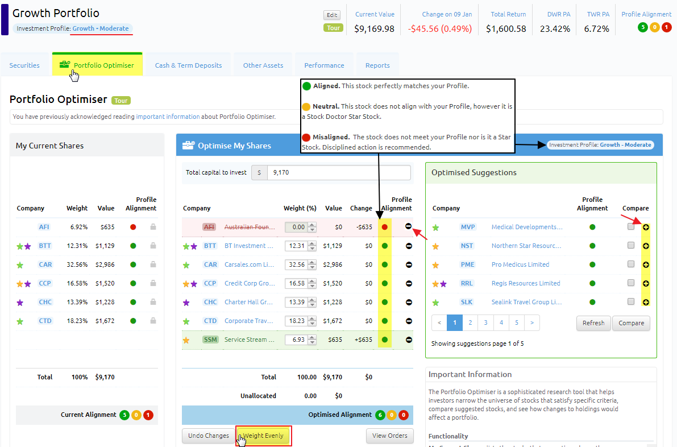This screenshot has height=447, width=677.
Task: Tick the compare checkbox for PME
Action: click(631, 264)
